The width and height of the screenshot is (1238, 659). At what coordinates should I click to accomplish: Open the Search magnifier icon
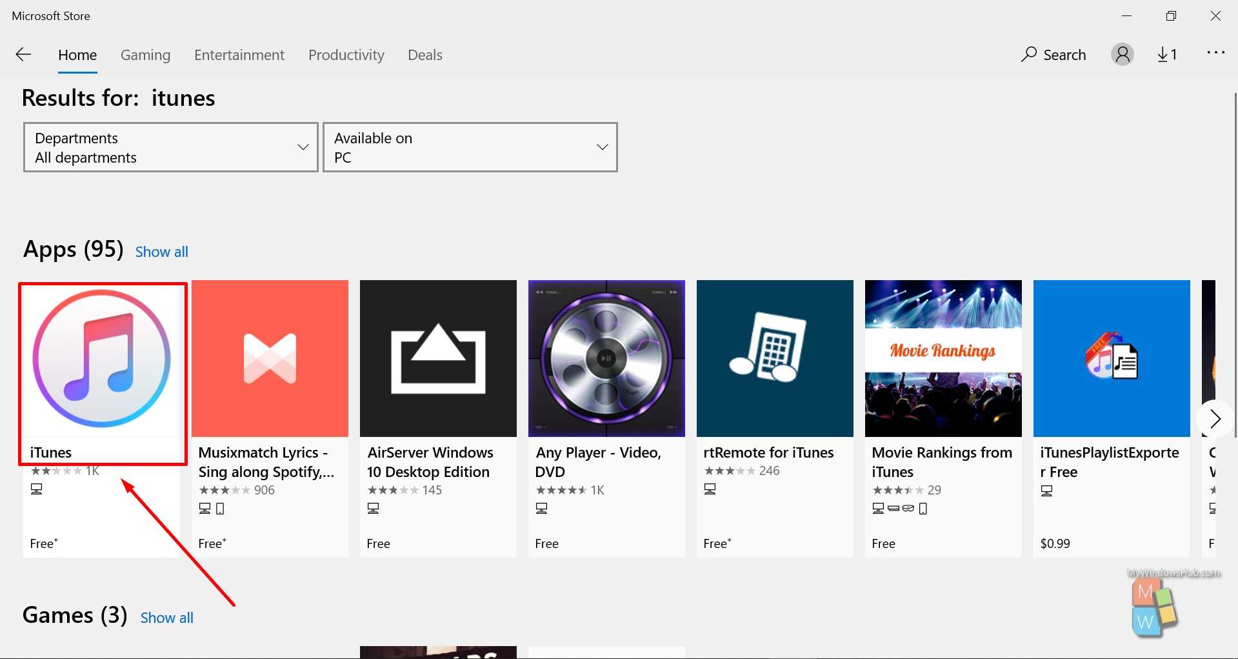(1029, 55)
